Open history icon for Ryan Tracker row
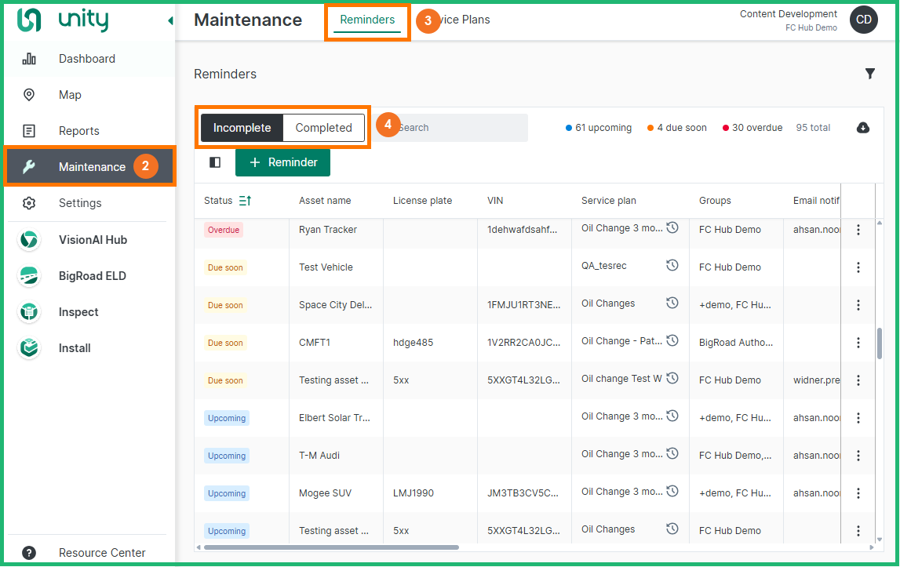 [672, 228]
